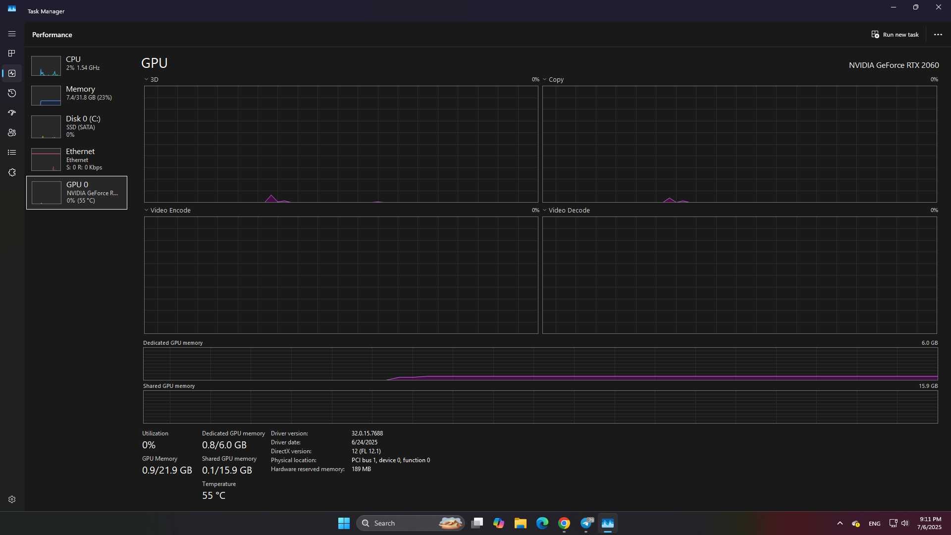The height and width of the screenshot is (535, 951).
Task: Click hardware reserved memory value 189 MB
Action: pos(361,469)
